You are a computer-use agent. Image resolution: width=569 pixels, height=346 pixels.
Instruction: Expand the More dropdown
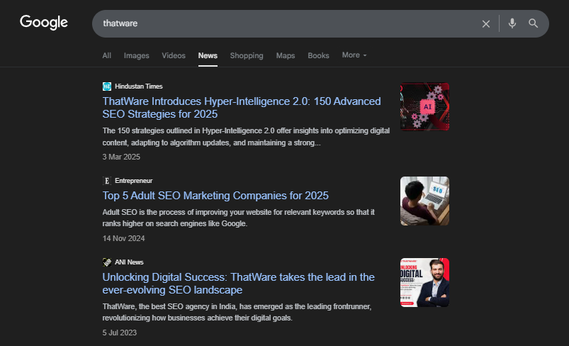pos(354,55)
